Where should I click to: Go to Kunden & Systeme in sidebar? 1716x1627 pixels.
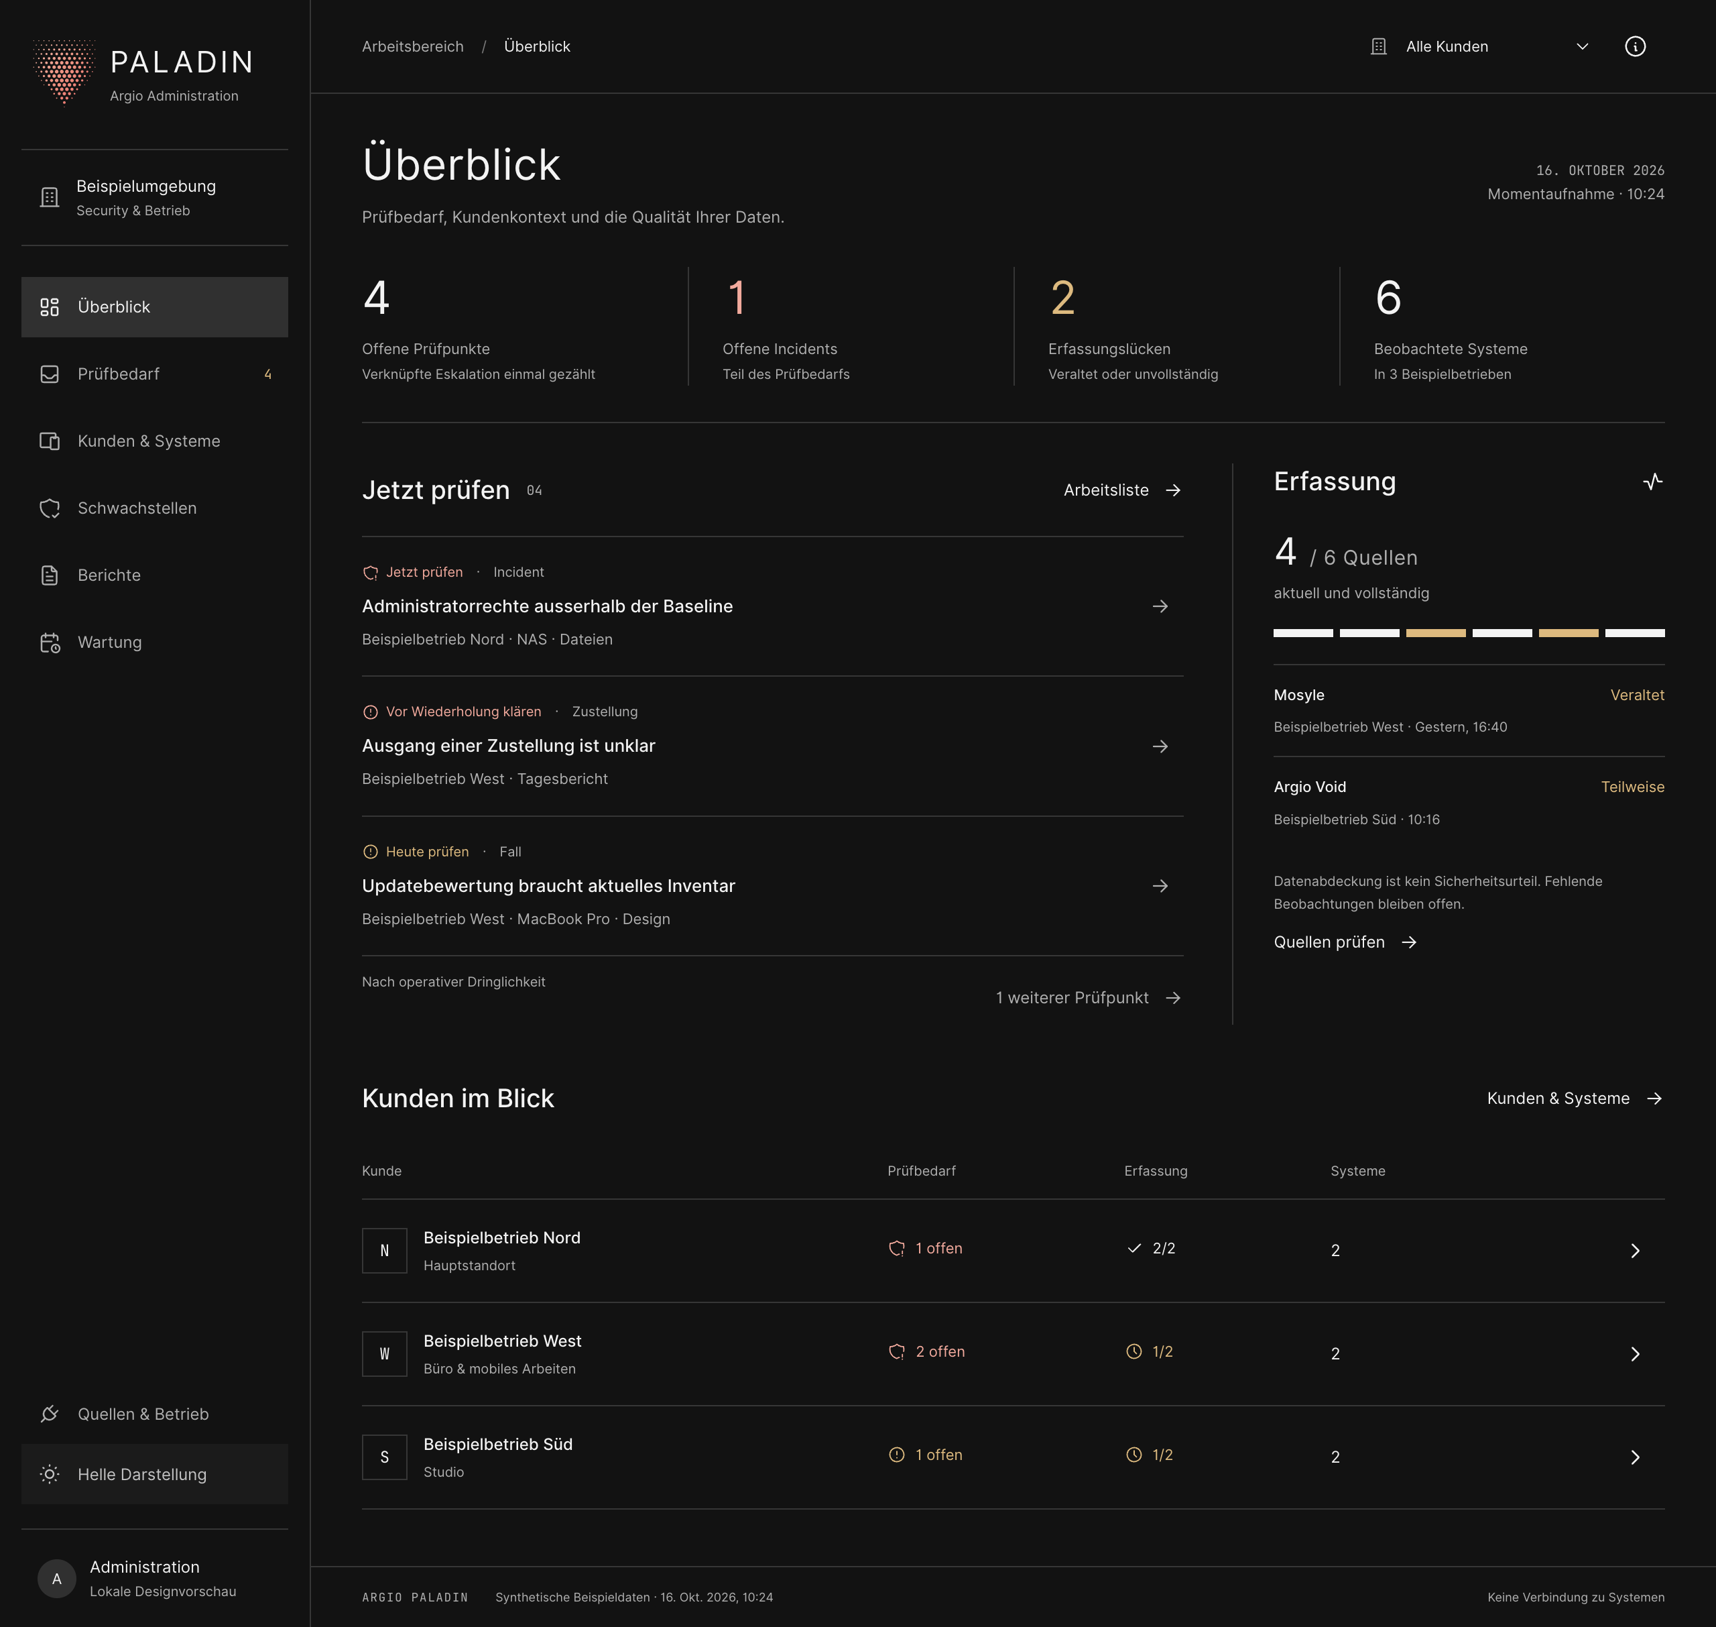(154, 441)
